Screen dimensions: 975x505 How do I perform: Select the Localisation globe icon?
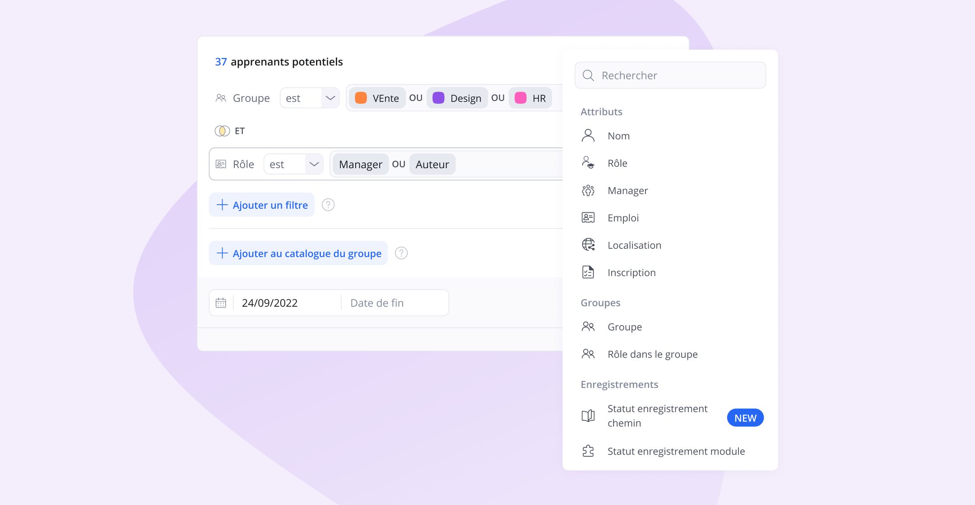pyautogui.click(x=588, y=245)
